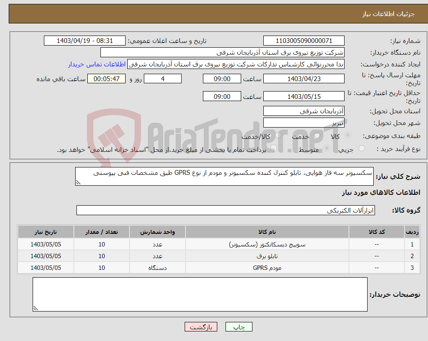Select the کالا/خدمت radio button
Screen dimensions: 428x341
[278, 135]
